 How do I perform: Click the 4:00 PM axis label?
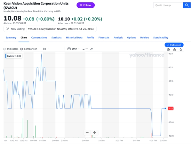[153, 141]
